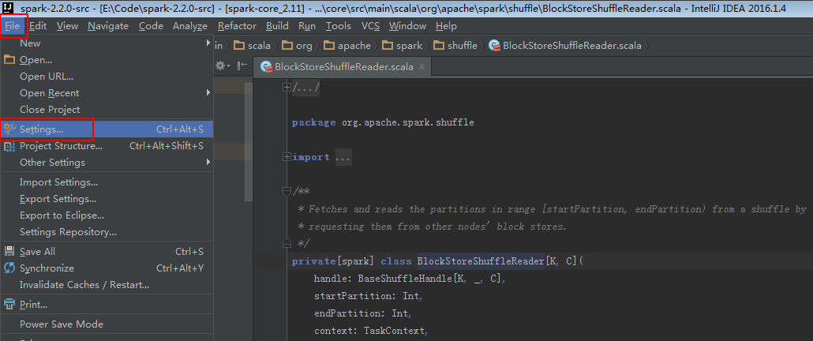This screenshot has height=341, width=813.
Task: Select Print... menu entry
Action: coord(107,305)
